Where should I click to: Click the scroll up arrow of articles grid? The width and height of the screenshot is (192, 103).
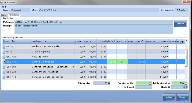(186, 40)
